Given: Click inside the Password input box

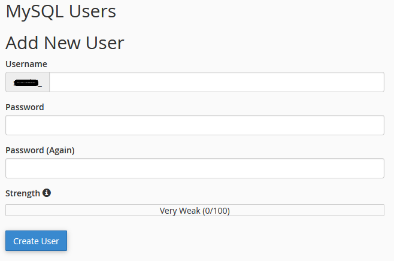Looking at the screenshot, I should [195, 125].
